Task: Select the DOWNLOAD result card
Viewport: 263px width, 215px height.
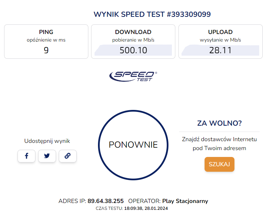Action: coord(133,42)
